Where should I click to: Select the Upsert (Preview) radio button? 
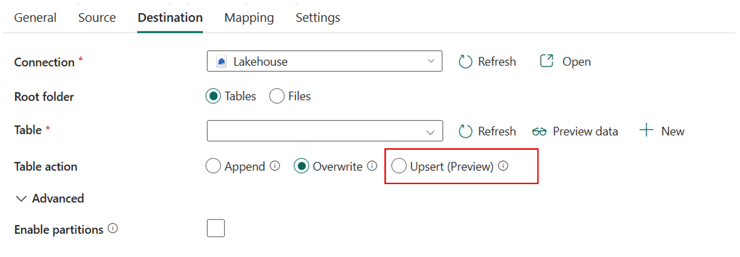tap(399, 166)
